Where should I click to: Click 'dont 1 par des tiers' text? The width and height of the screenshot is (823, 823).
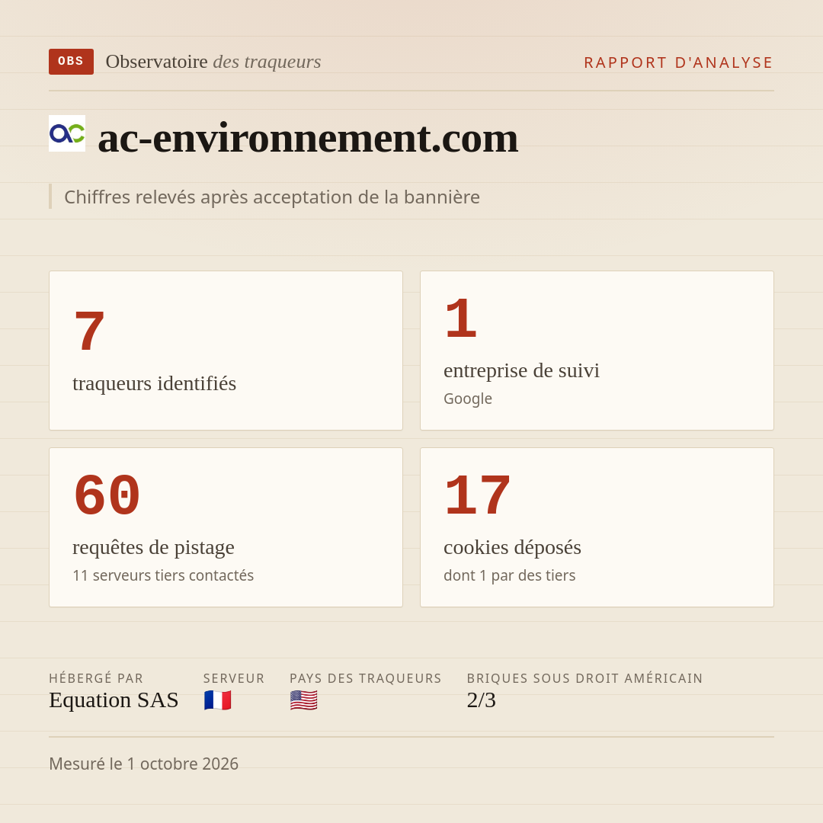click(x=510, y=575)
